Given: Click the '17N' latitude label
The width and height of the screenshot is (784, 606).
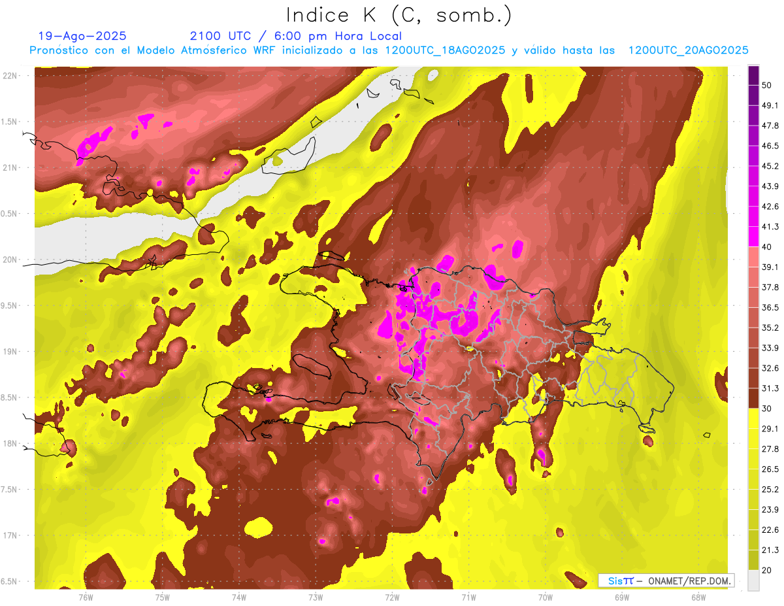Looking at the screenshot, I should click(11, 536).
